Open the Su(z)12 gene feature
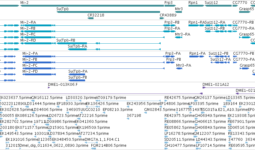This screenshot has height=150, width=255. click(x=218, y=6)
